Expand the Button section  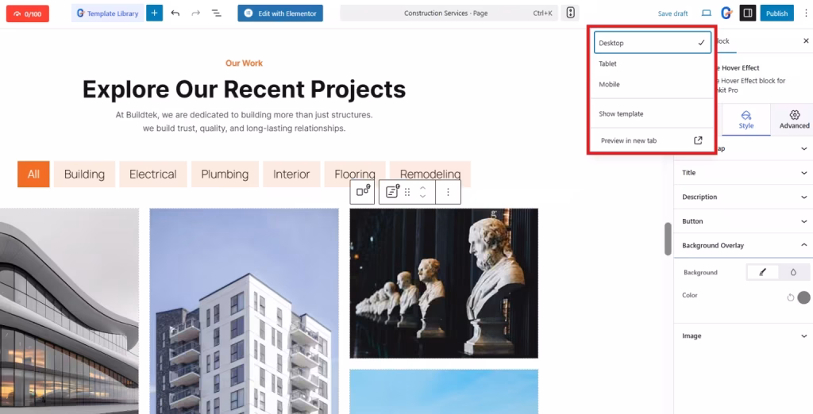click(x=743, y=221)
